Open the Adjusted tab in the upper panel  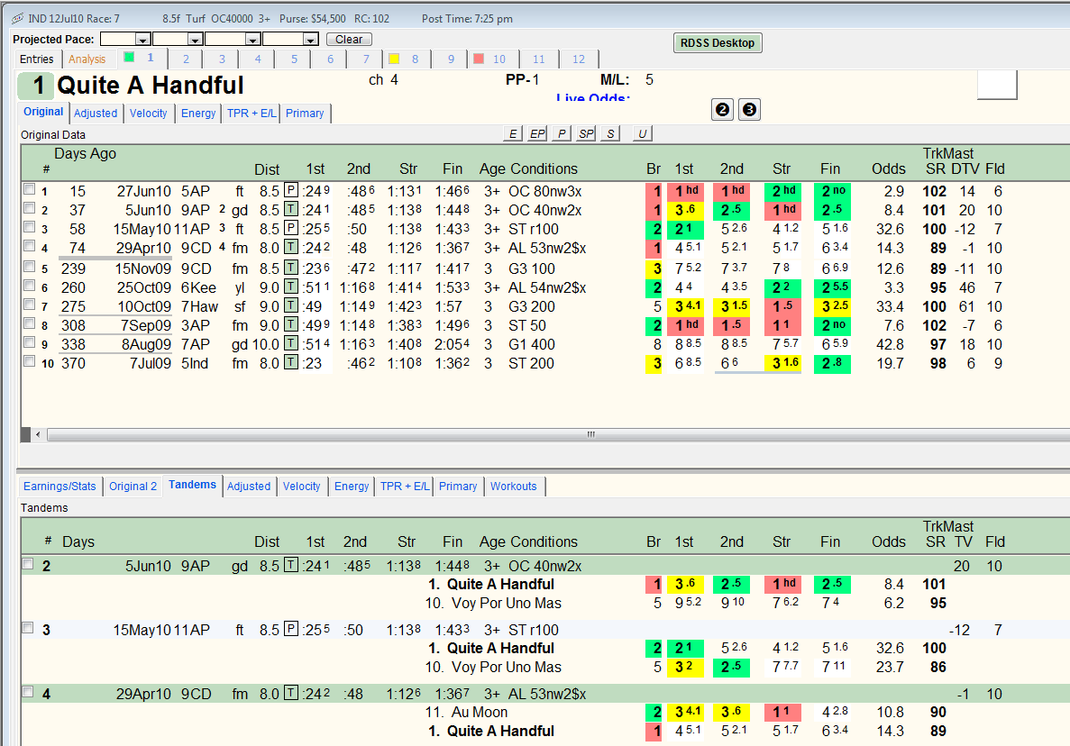[x=96, y=114]
